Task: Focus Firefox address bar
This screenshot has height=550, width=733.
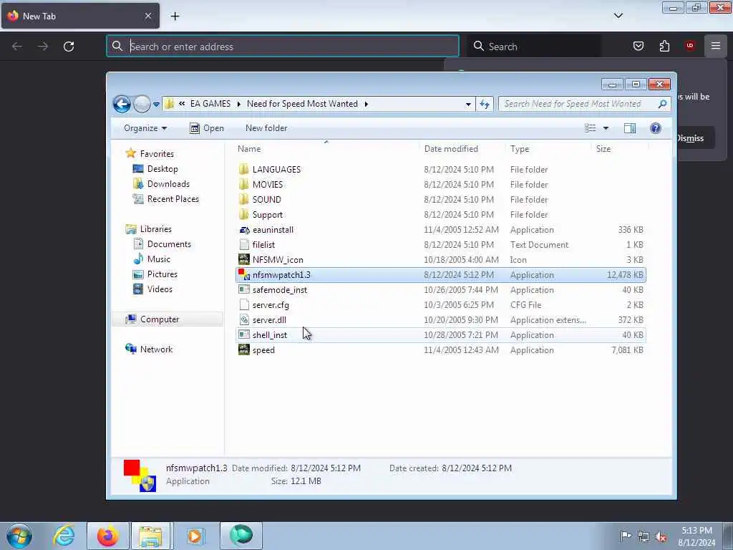Action: pos(283,47)
